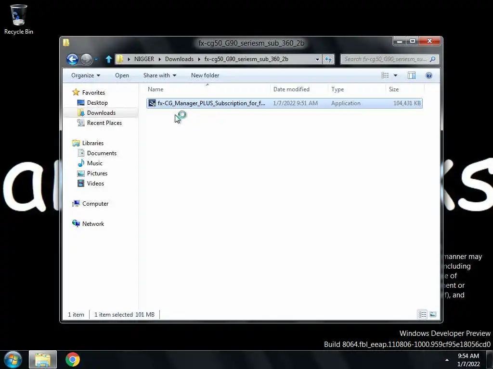Switch to large icons view via status bar
This screenshot has width=493, height=369.
pos(433,314)
